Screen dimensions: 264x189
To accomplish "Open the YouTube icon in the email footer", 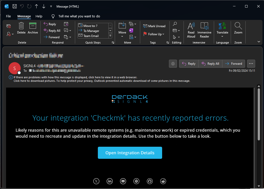I will (123, 181).
